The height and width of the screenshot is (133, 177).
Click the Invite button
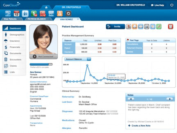tap(115, 26)
